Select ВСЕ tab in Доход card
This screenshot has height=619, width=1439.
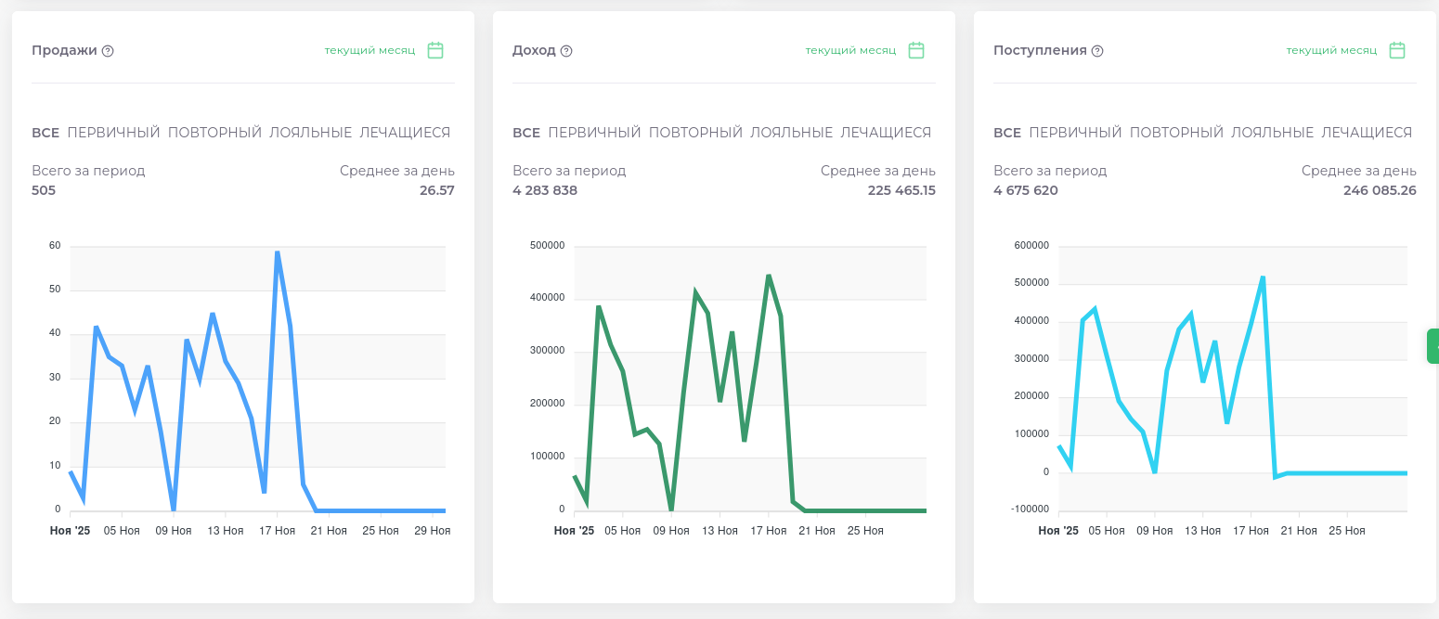coord(526,133)
